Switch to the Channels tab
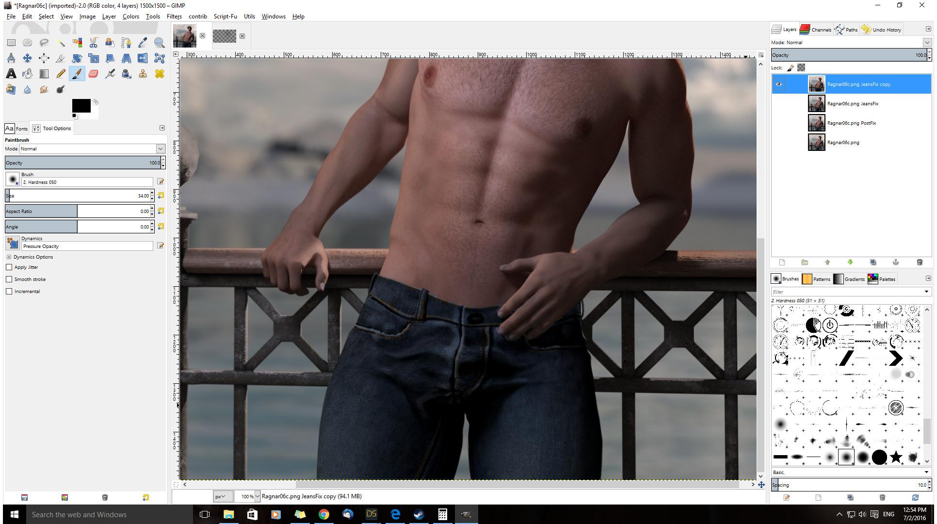Image resolution: width=937 pixels, height=524 pixels. click(x=816, y=30)
